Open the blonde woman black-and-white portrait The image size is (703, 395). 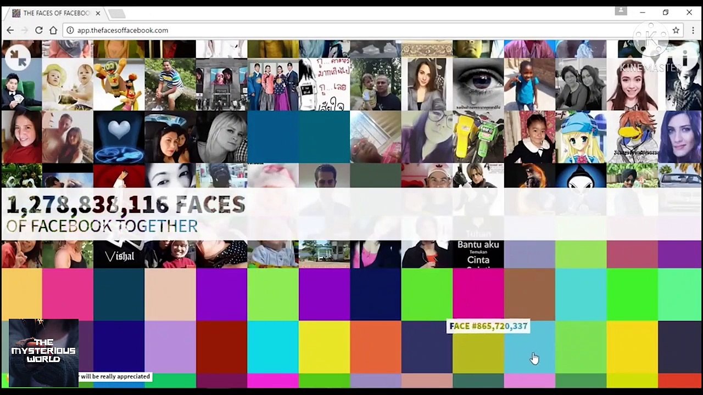[221, 137]
